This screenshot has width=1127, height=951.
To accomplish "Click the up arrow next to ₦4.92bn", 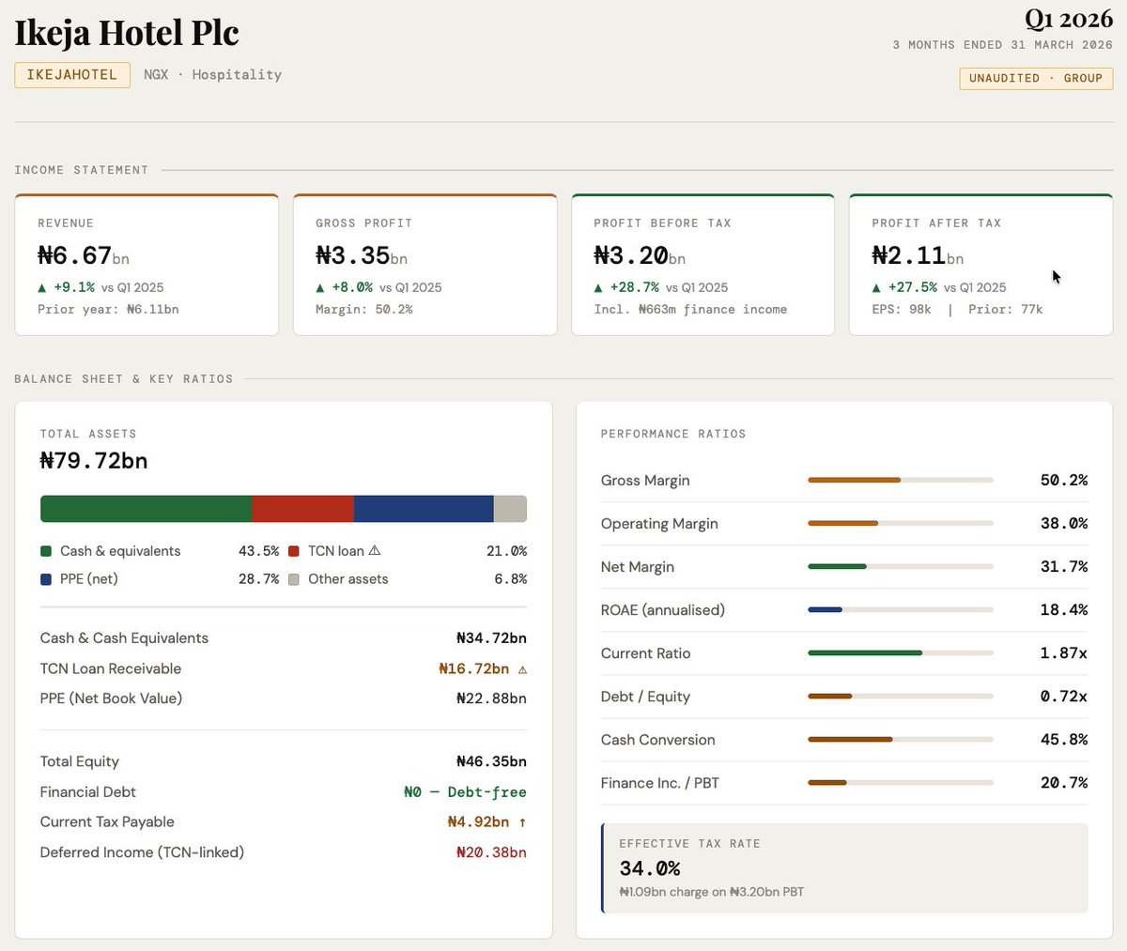I will tap(522, 822).
